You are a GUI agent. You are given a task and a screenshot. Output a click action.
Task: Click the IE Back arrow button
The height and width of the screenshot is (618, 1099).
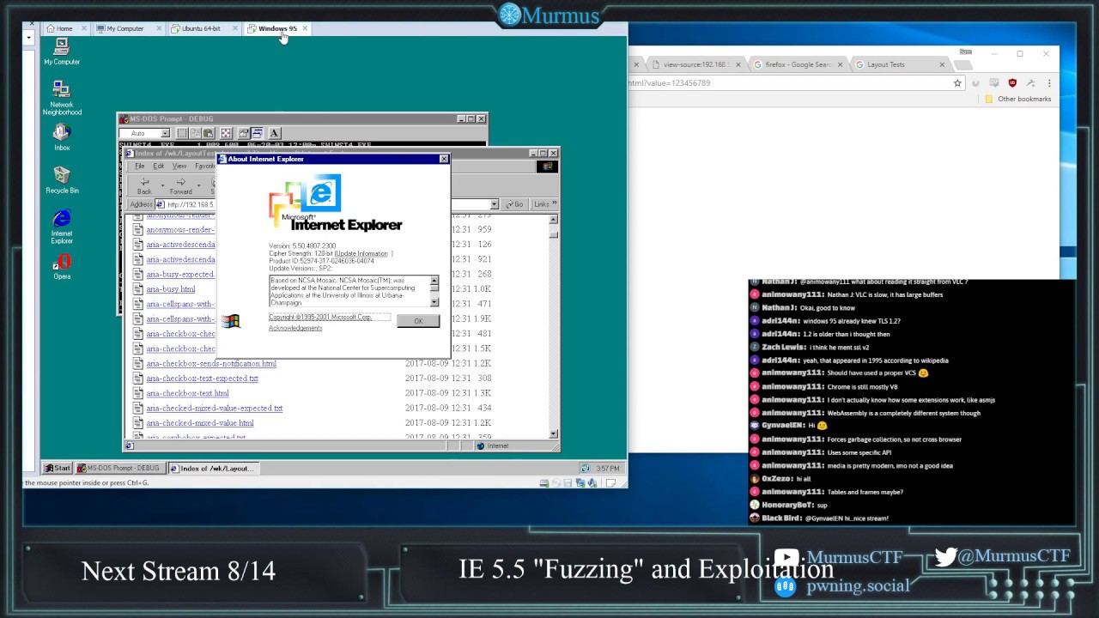tap(144, 185)
